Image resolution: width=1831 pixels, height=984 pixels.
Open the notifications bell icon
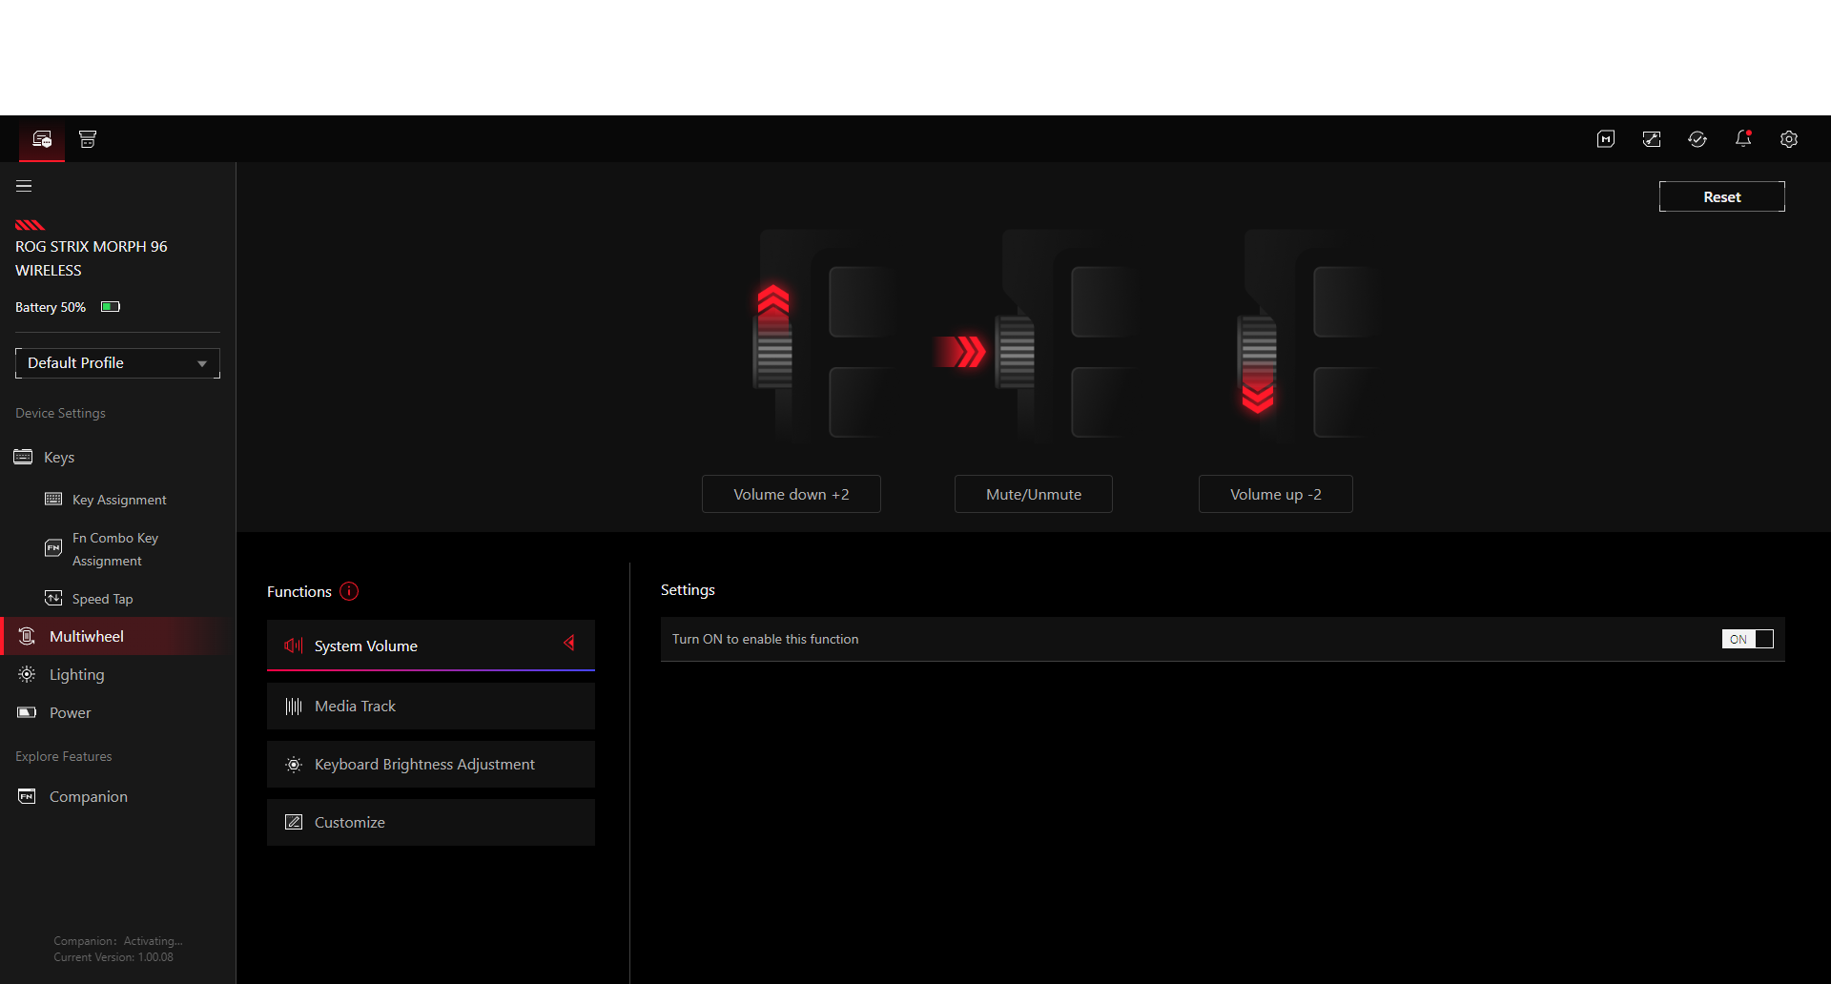point(1743,139)
